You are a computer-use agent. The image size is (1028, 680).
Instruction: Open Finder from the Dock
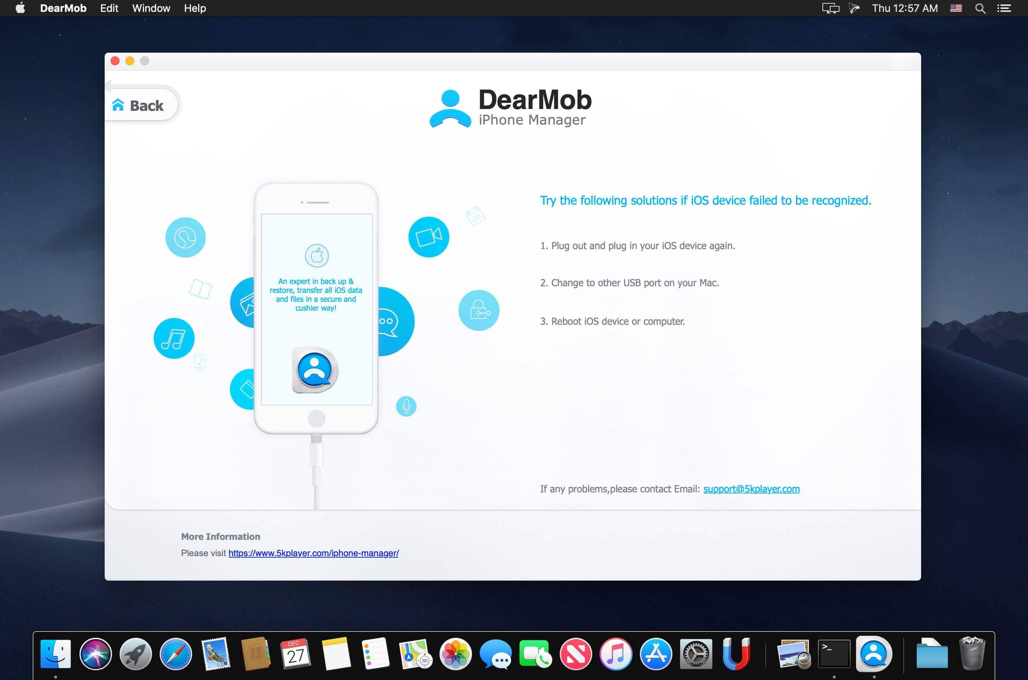point(56,654)
